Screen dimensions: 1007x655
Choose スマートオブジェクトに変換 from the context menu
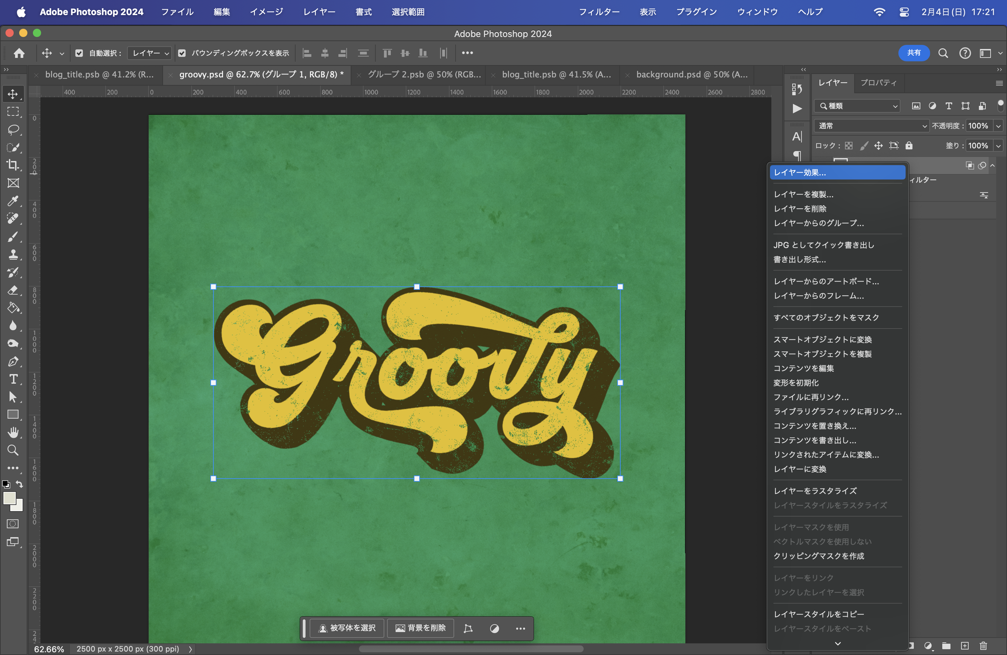(x=822, y=339)
